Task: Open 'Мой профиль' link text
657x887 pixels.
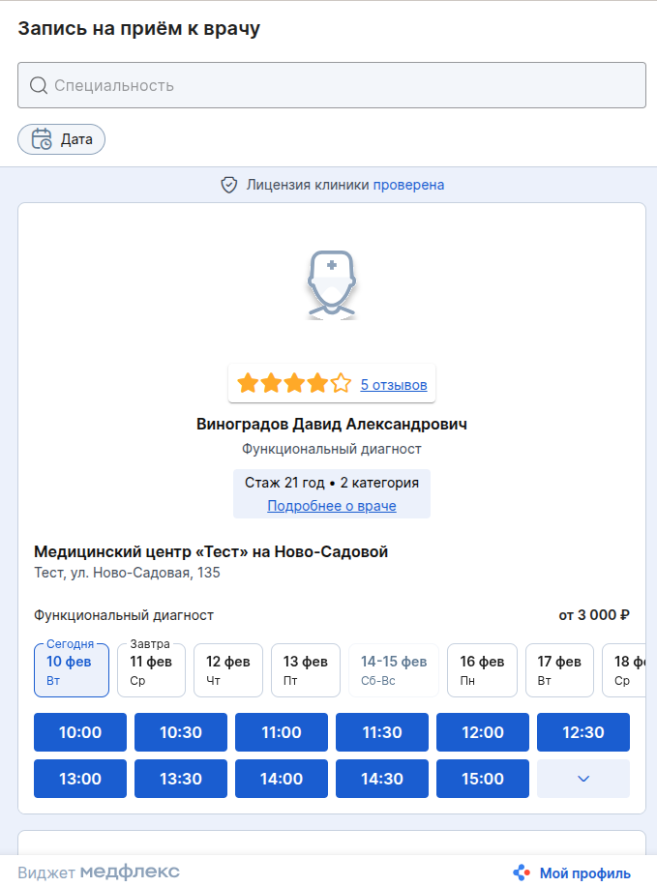Action: click(x=584, y=873)
